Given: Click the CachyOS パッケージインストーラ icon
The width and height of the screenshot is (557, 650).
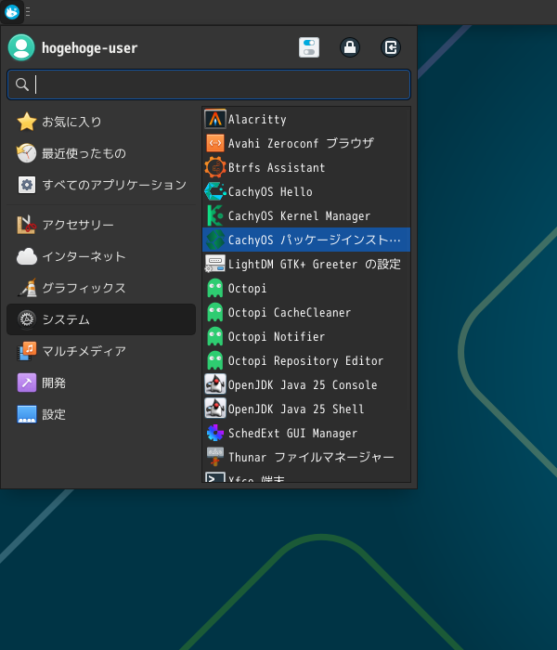Looking at the screenshot, I should (215, 240).
